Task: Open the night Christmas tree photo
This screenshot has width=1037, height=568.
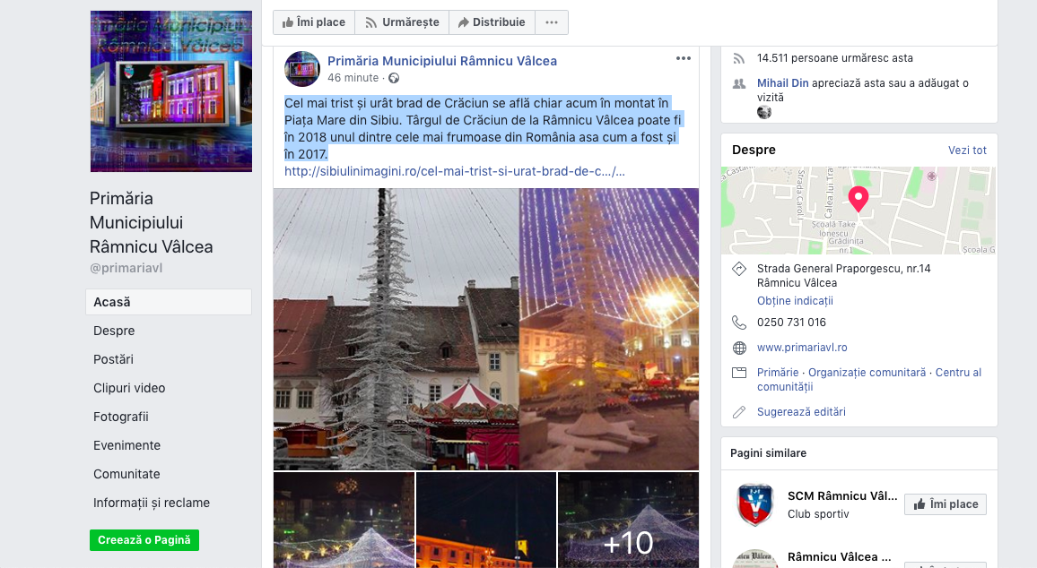Action: 609,329
